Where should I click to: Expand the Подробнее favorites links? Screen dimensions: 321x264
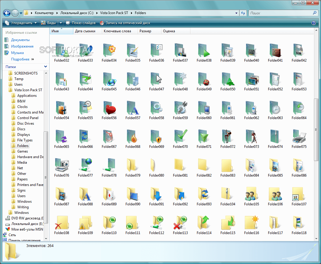point(23,59)
